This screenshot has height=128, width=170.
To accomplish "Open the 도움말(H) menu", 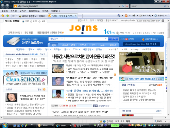I will click(55, 11).
